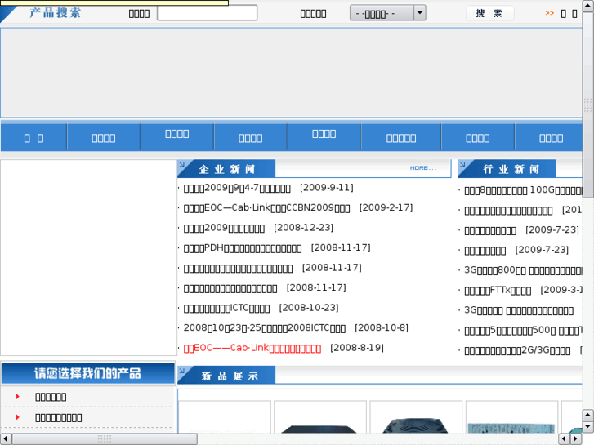Click the 行业新闻 section header arrow icon
This screenshot has width=594, height=445.
pyautogui.click(x=463, y=164)
